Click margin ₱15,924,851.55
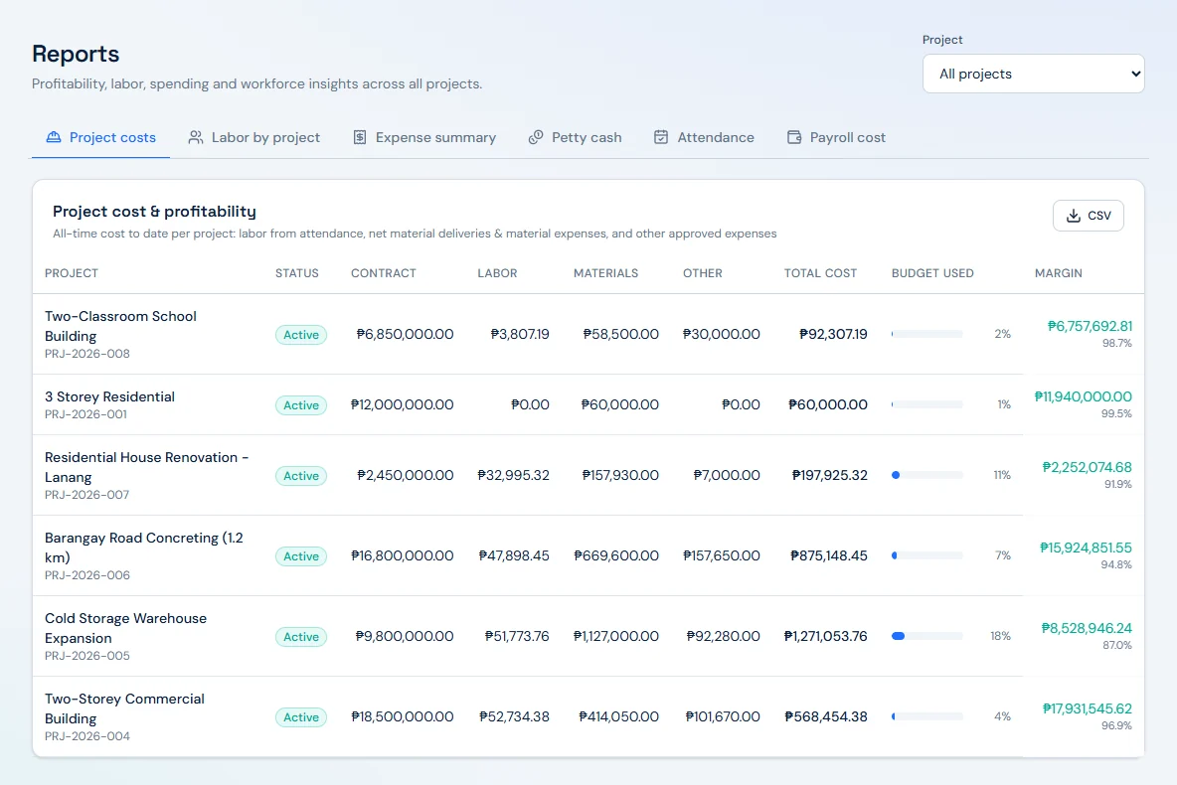 point(1086,548)
